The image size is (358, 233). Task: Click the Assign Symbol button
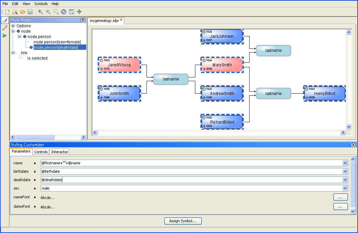[183, 221]
